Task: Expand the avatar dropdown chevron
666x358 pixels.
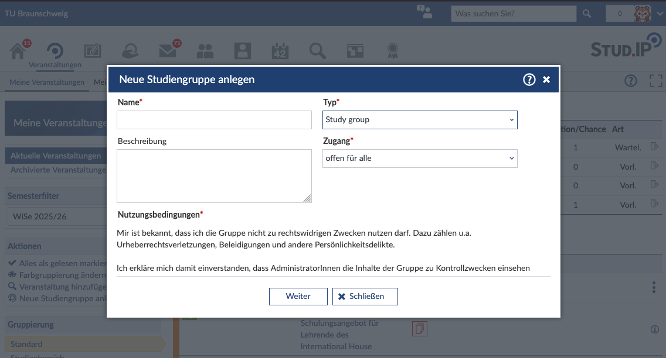Action: (660, 13)
